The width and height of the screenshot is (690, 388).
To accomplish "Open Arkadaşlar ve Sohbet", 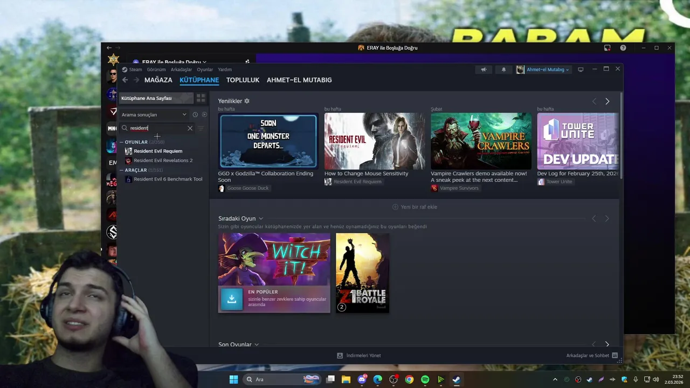I will coord(592,356).
